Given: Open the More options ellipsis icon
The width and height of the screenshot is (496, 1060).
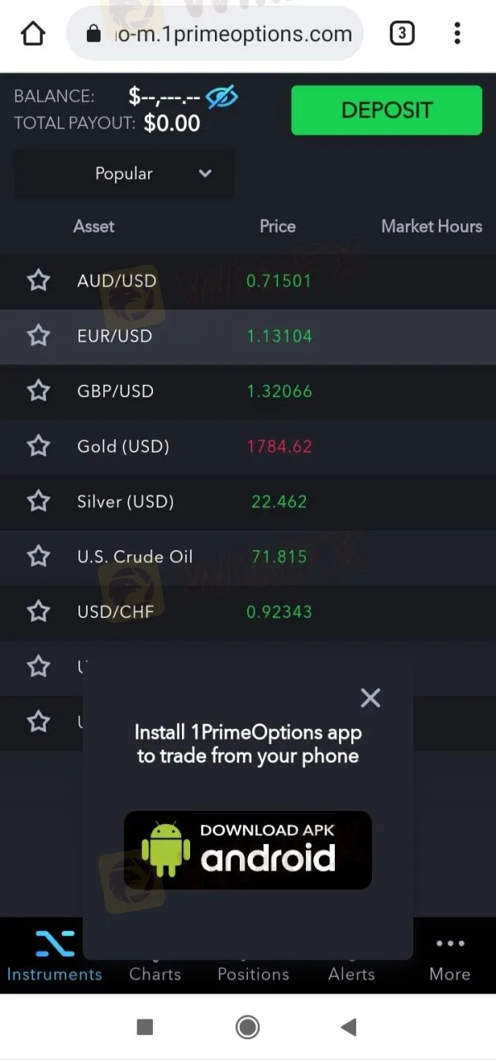Looking at the screenshot, I should pyautogui.click(x=450, y=943).
